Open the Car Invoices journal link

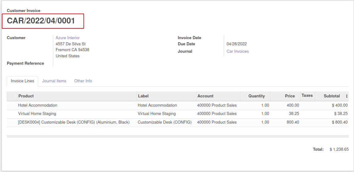point(237,51)
